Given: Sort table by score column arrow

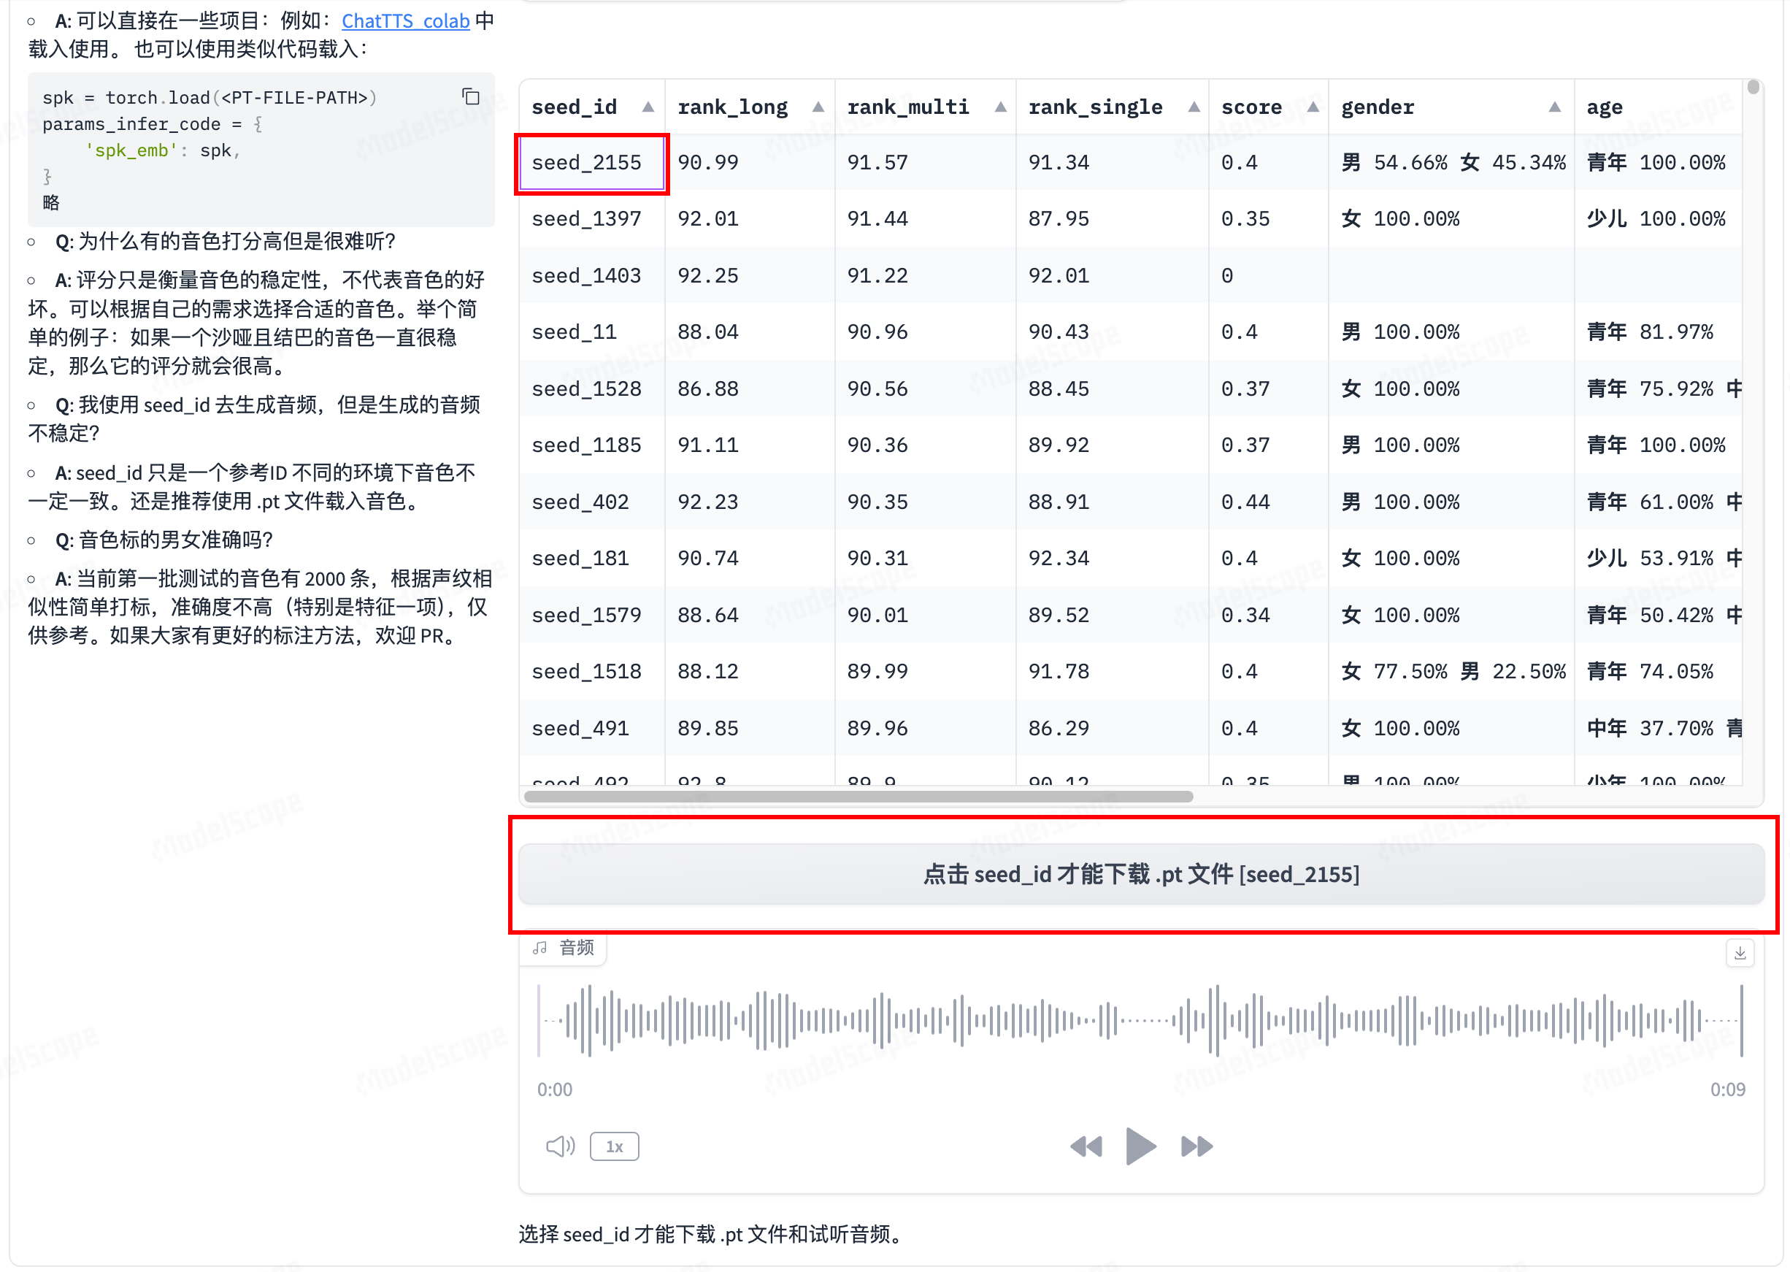Looking at the screenshot, I should pyautogui.click(x=1313, y=107).
